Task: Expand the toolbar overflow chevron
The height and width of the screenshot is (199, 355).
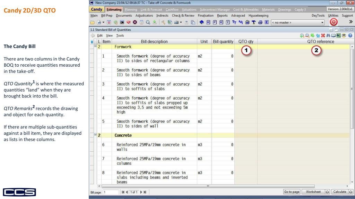Action: pyautogui.click(x=351, y=22)
